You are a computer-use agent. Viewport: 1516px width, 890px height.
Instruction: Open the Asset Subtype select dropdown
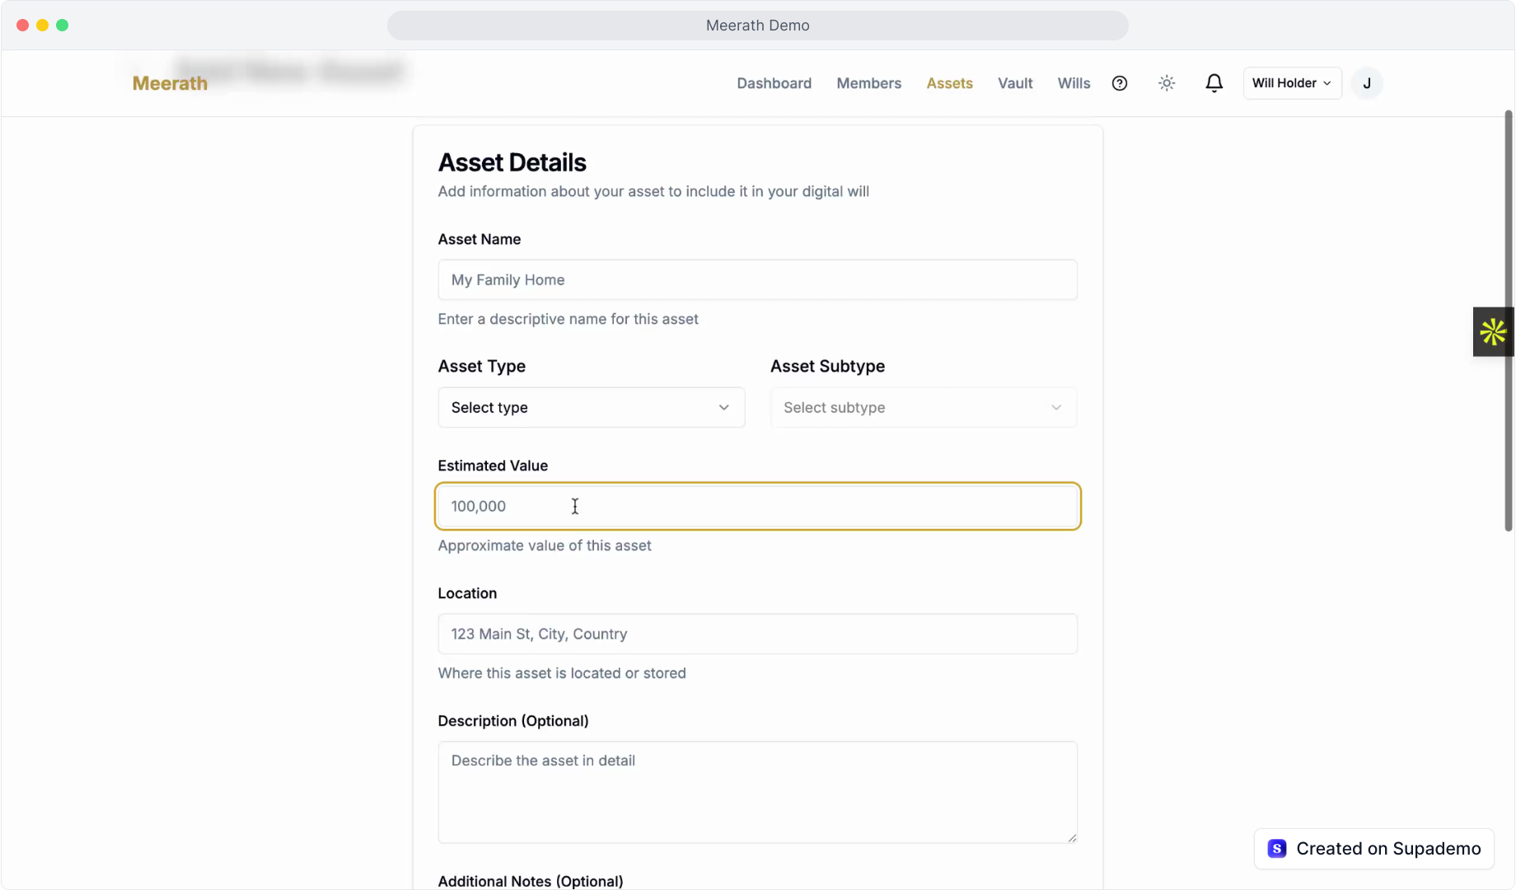coord(923,408)
